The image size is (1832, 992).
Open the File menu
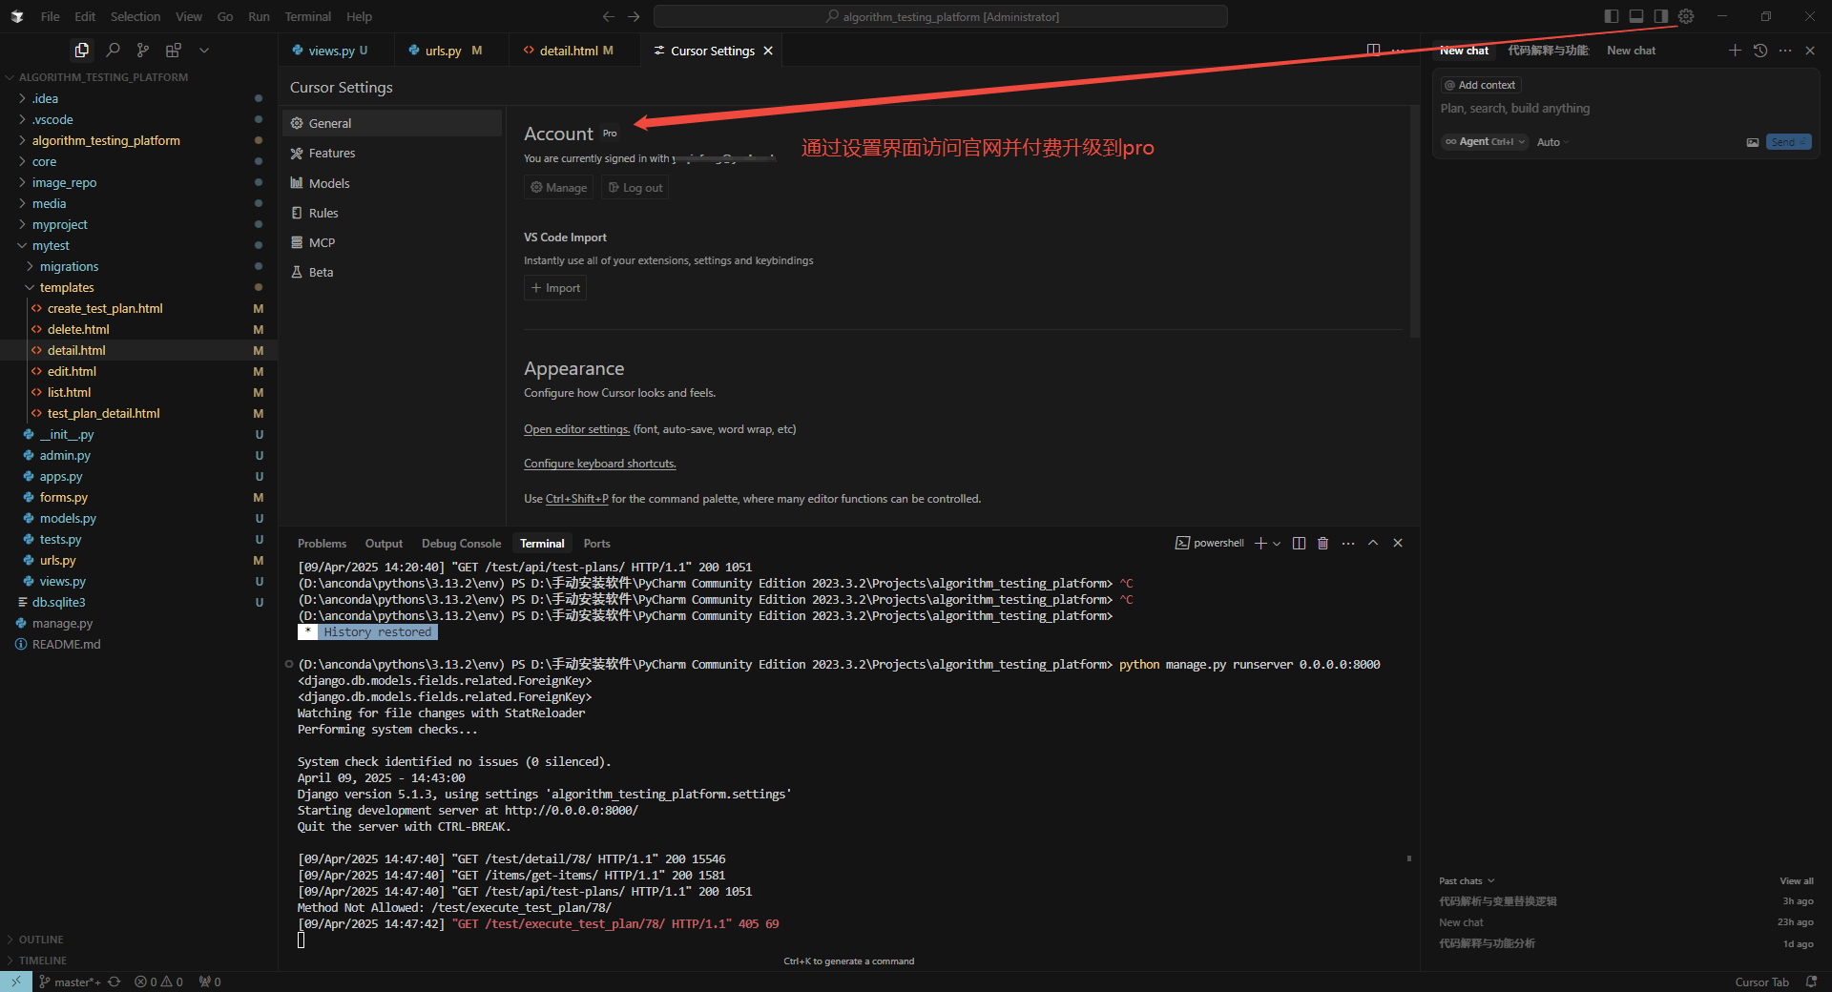50,16
